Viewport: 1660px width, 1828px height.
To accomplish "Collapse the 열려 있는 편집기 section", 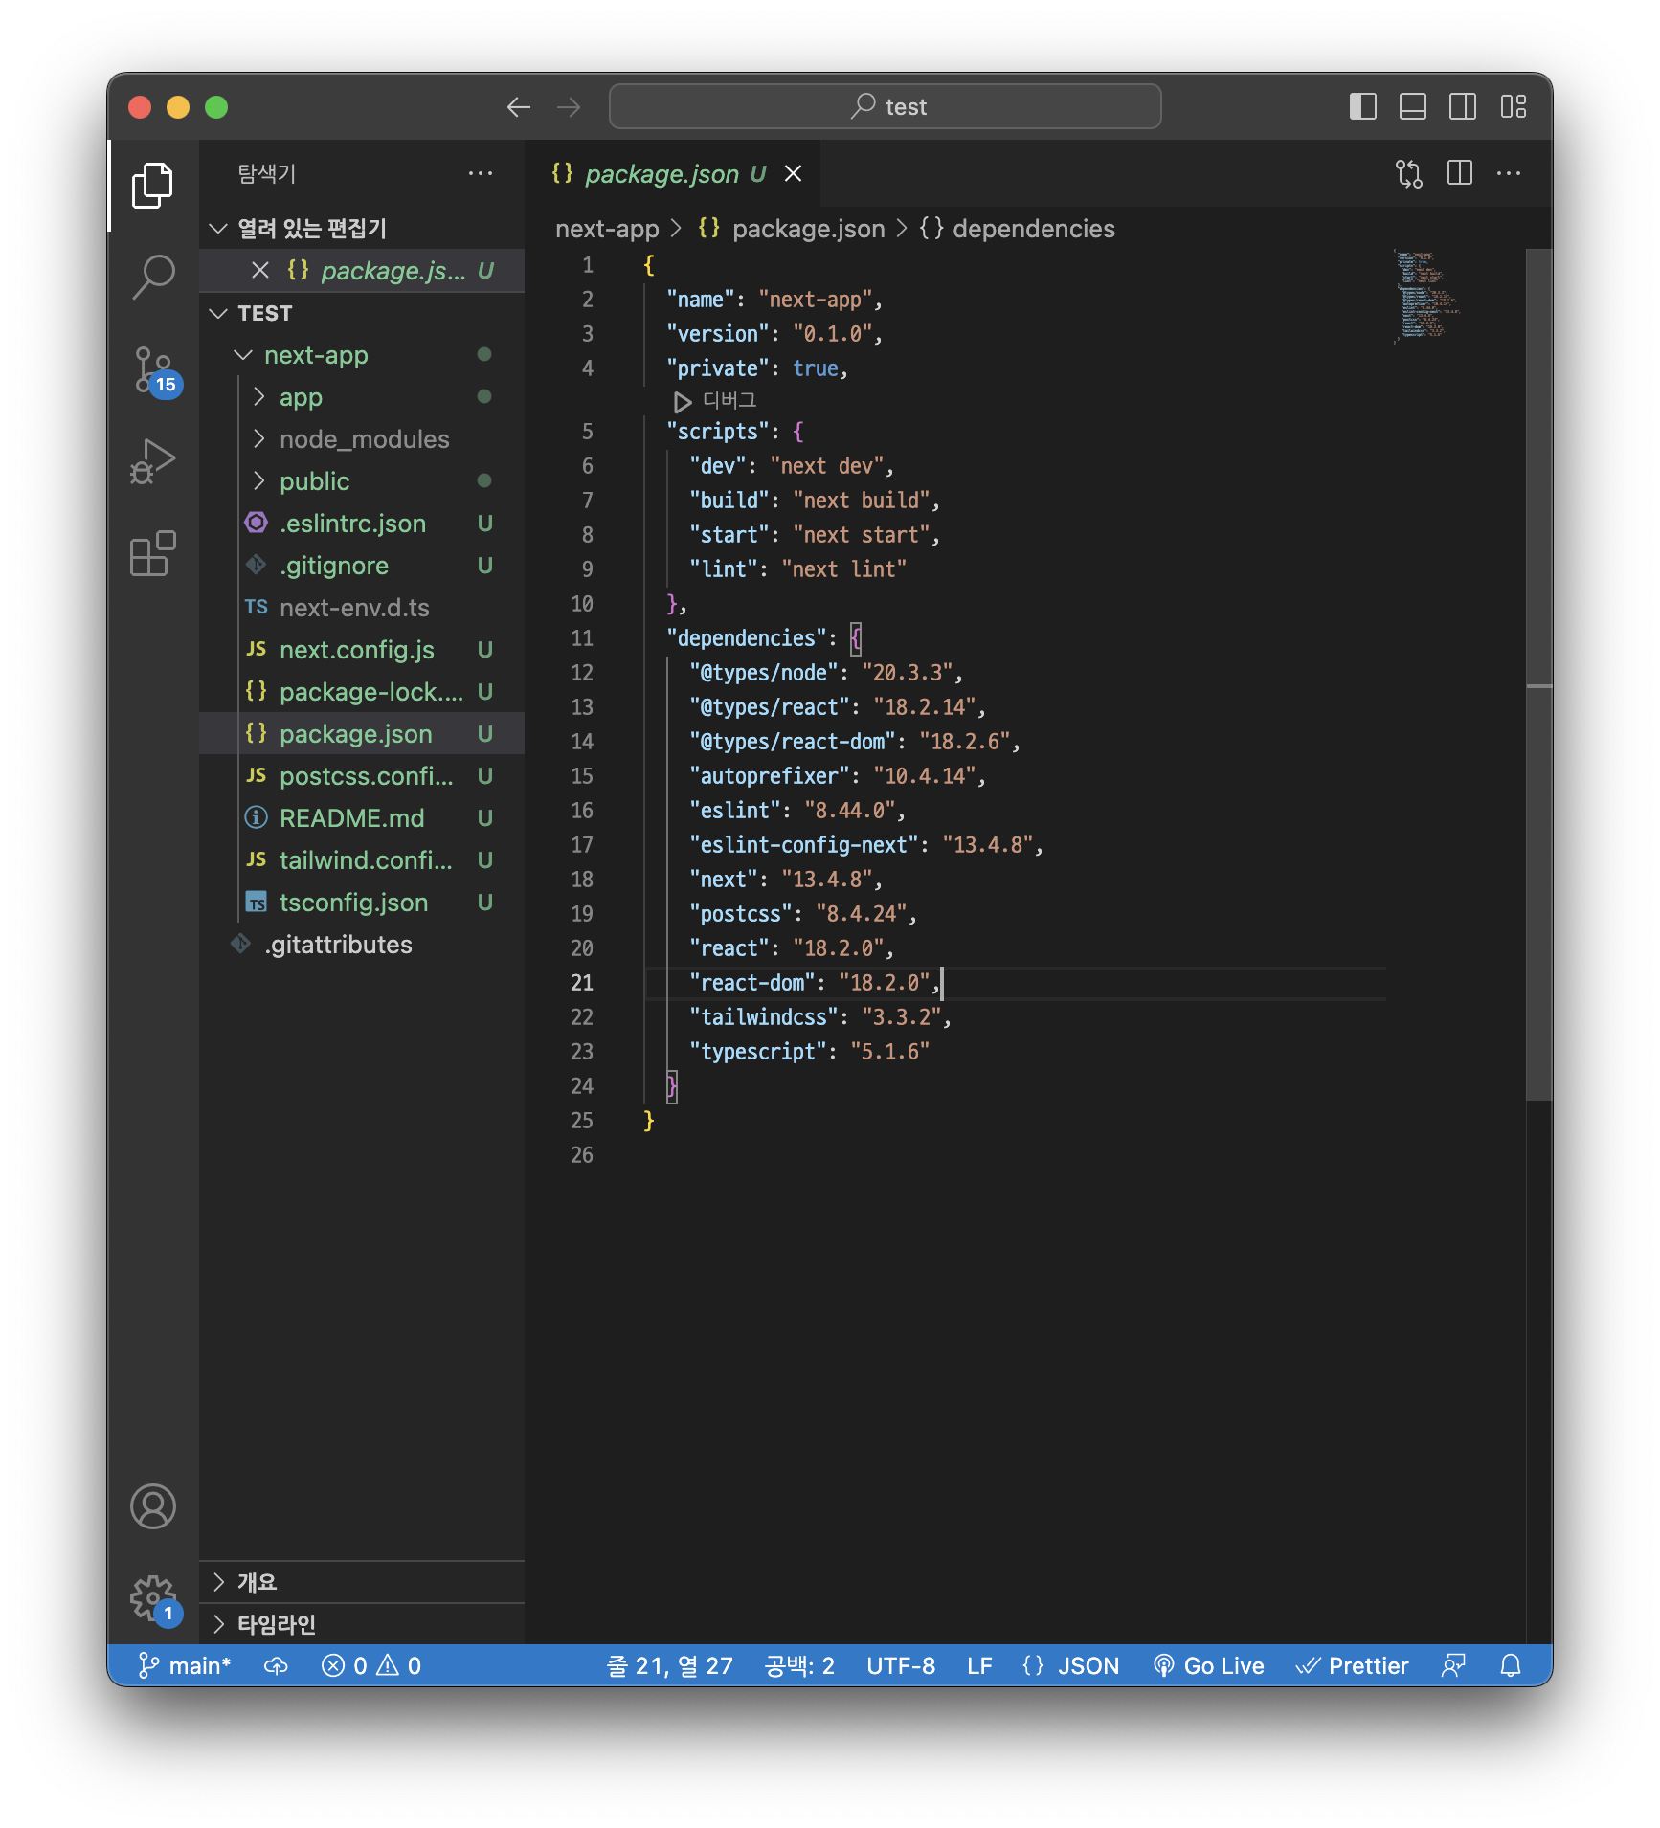I will pos(362,229).
